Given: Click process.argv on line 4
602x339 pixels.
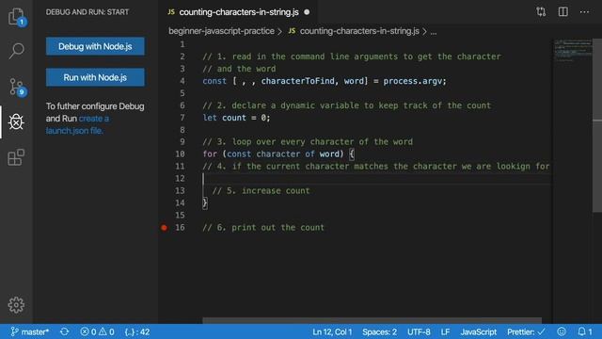Looking at the screenshot, I should [x=412, y=81].
